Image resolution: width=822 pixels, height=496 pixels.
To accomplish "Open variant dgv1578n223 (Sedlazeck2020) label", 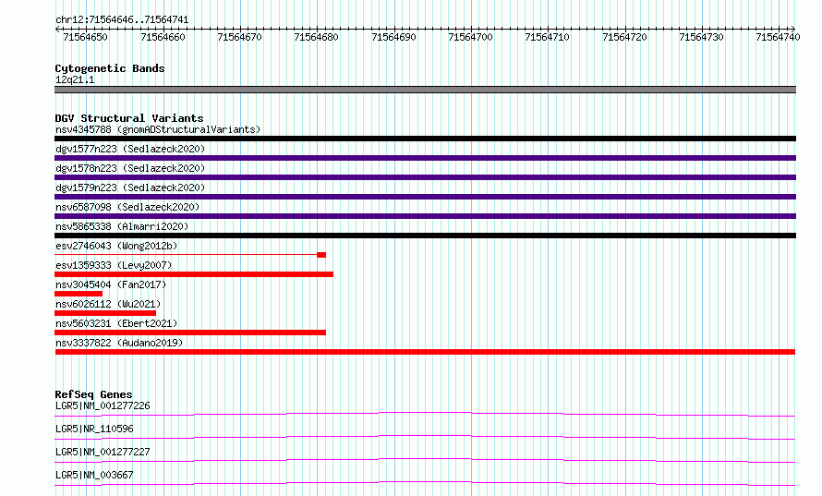I will [130, 168].
